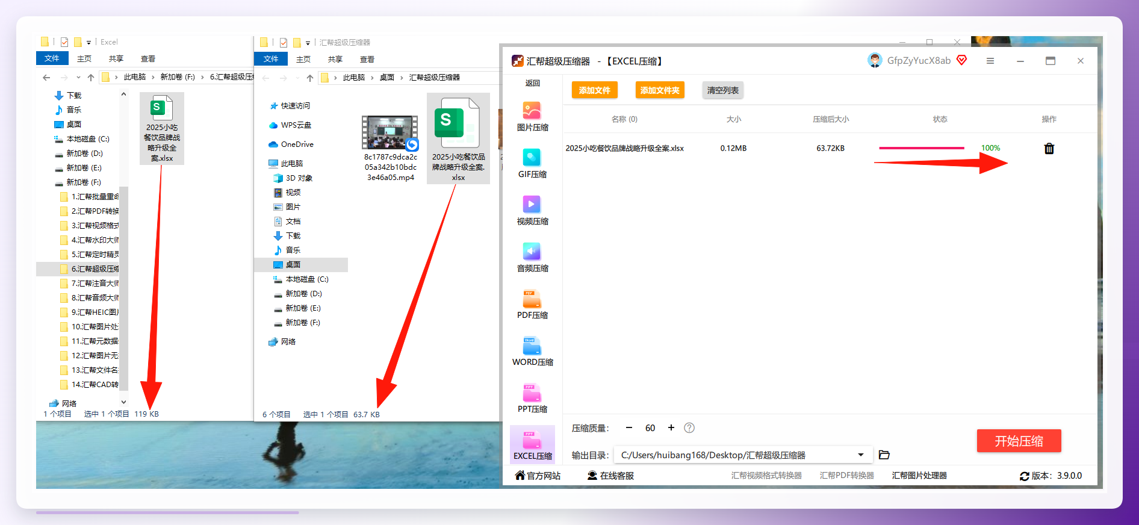Click the help icon beside 压缩质量

689,428
